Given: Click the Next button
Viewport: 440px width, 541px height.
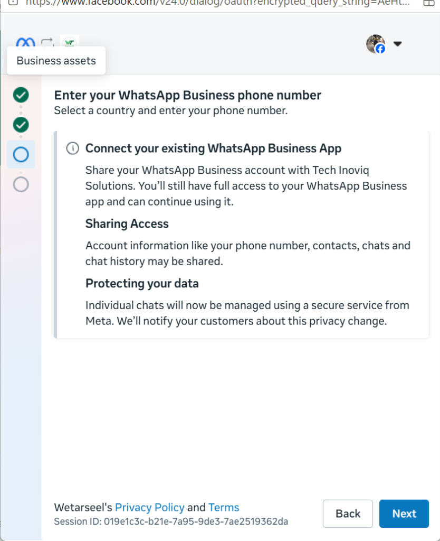Looking at the screenshot, I should click(x=404, y=514).
